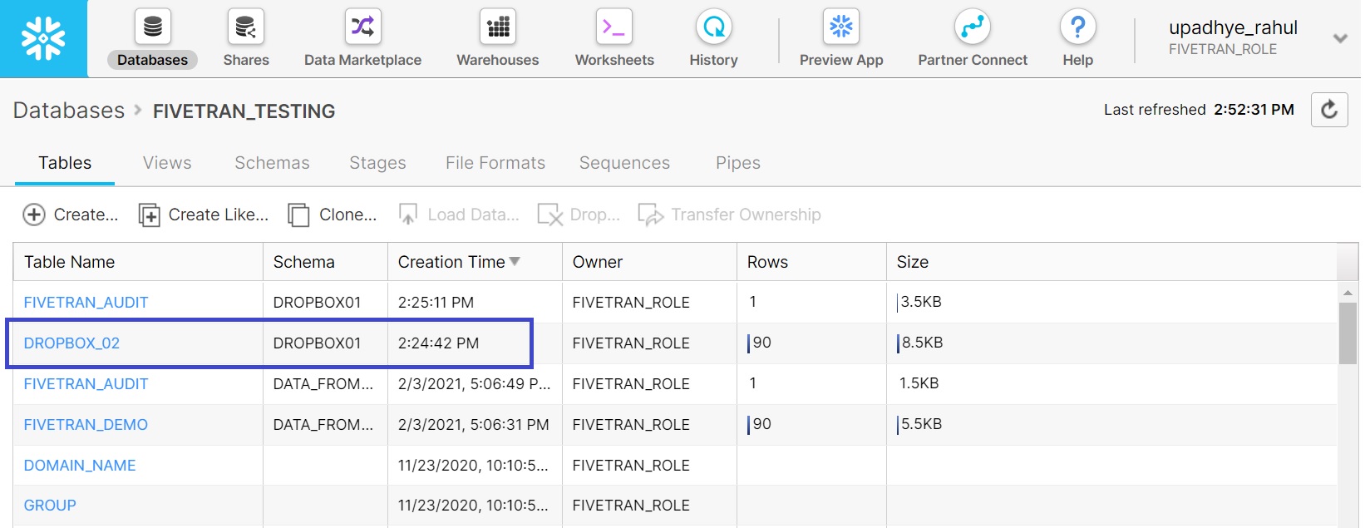Image resolution: width=1365 pixels, height=528 pixels.
Task: Open the Partner Connect icon
Action: click(x=973, y=27)
